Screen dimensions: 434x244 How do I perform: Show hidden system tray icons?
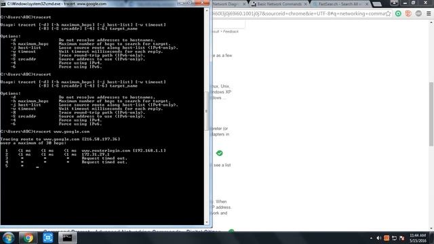tap(371, 238)
